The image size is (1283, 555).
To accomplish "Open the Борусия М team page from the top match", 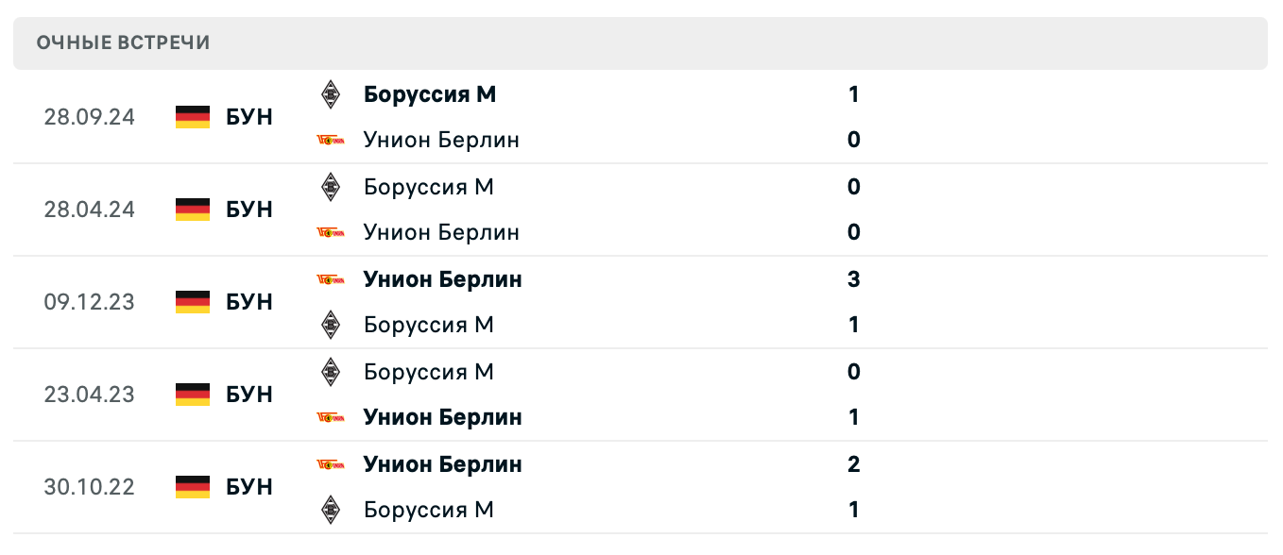I will coord(429,93).
